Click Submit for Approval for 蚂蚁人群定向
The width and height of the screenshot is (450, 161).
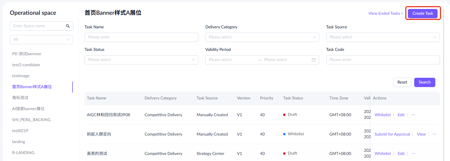click(392, 134)
